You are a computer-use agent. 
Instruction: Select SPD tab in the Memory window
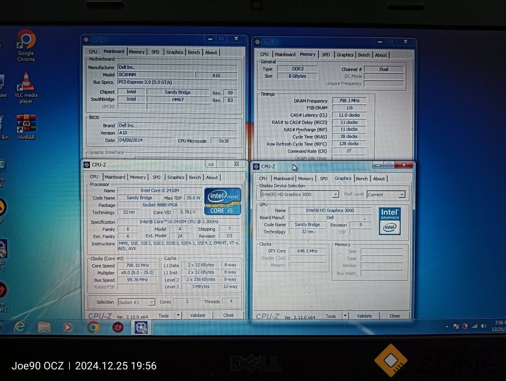point(326,55)
